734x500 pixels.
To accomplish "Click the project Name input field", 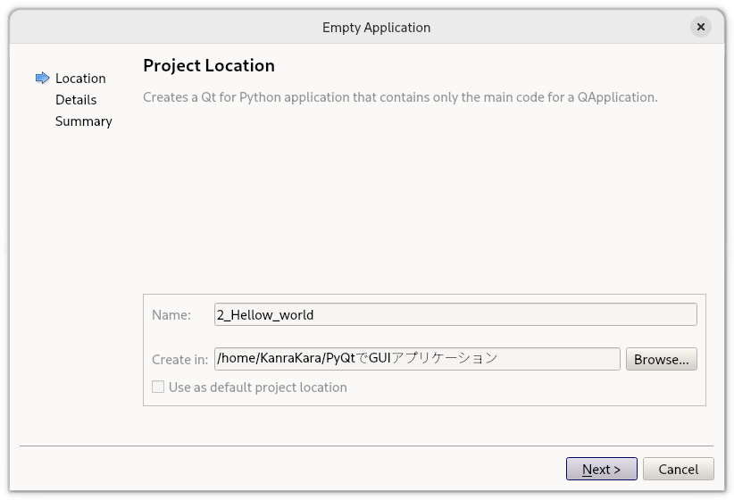I will pyautogui.click(x=455, y=314).
